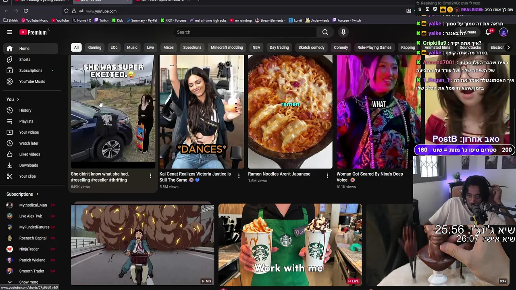Viewport: 516px width, 290px height.
Task: Select the Day trading chip
Action: coord(279,48)
